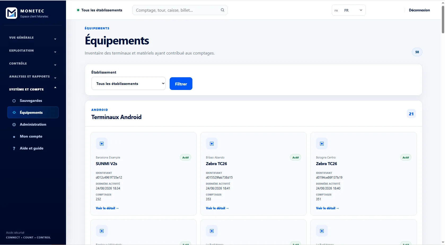Select the Équipements sidebar item

point(33,112)
